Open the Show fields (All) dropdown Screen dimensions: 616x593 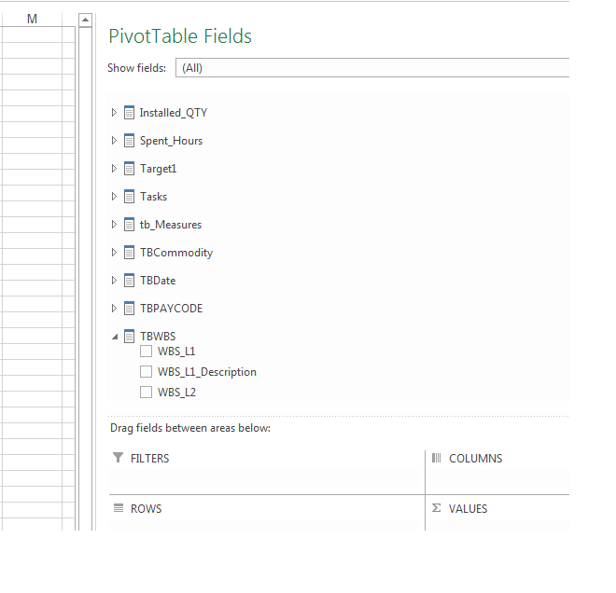click(x=372, y=68)
